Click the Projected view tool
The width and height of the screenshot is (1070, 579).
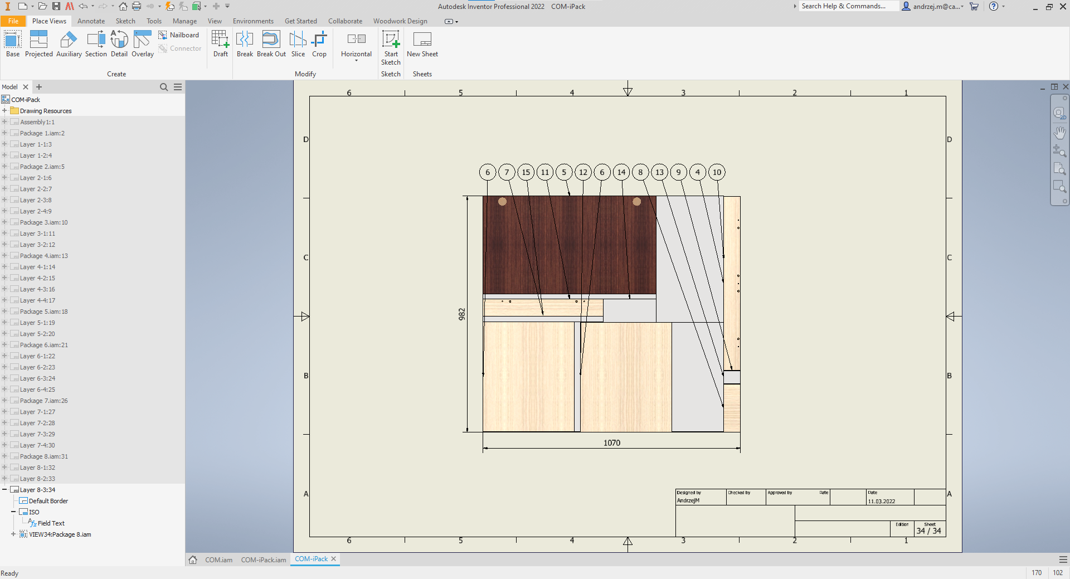[38, 43]
